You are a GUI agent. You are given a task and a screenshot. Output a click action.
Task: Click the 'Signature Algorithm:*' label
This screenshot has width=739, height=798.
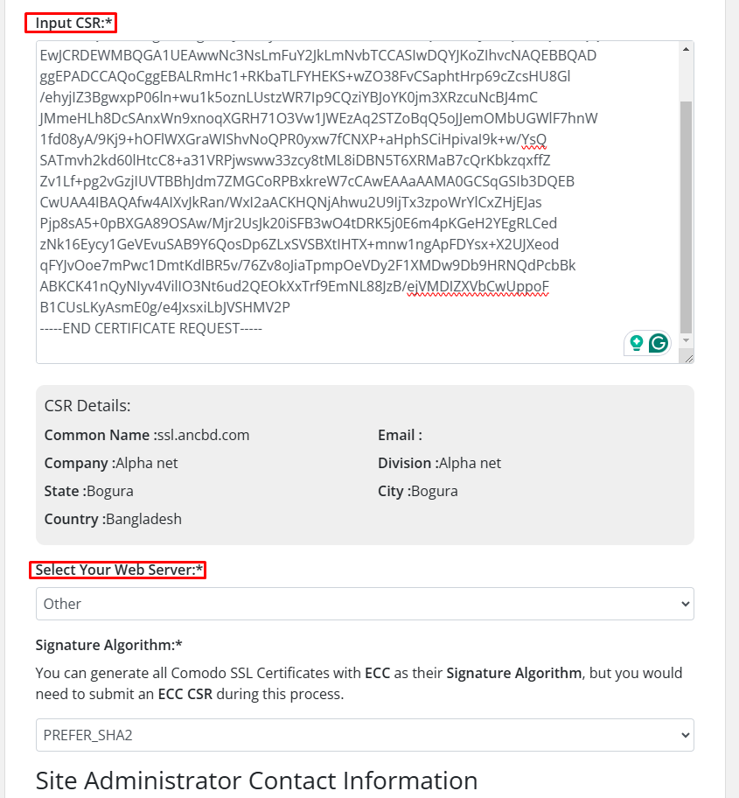click(108, 645)
